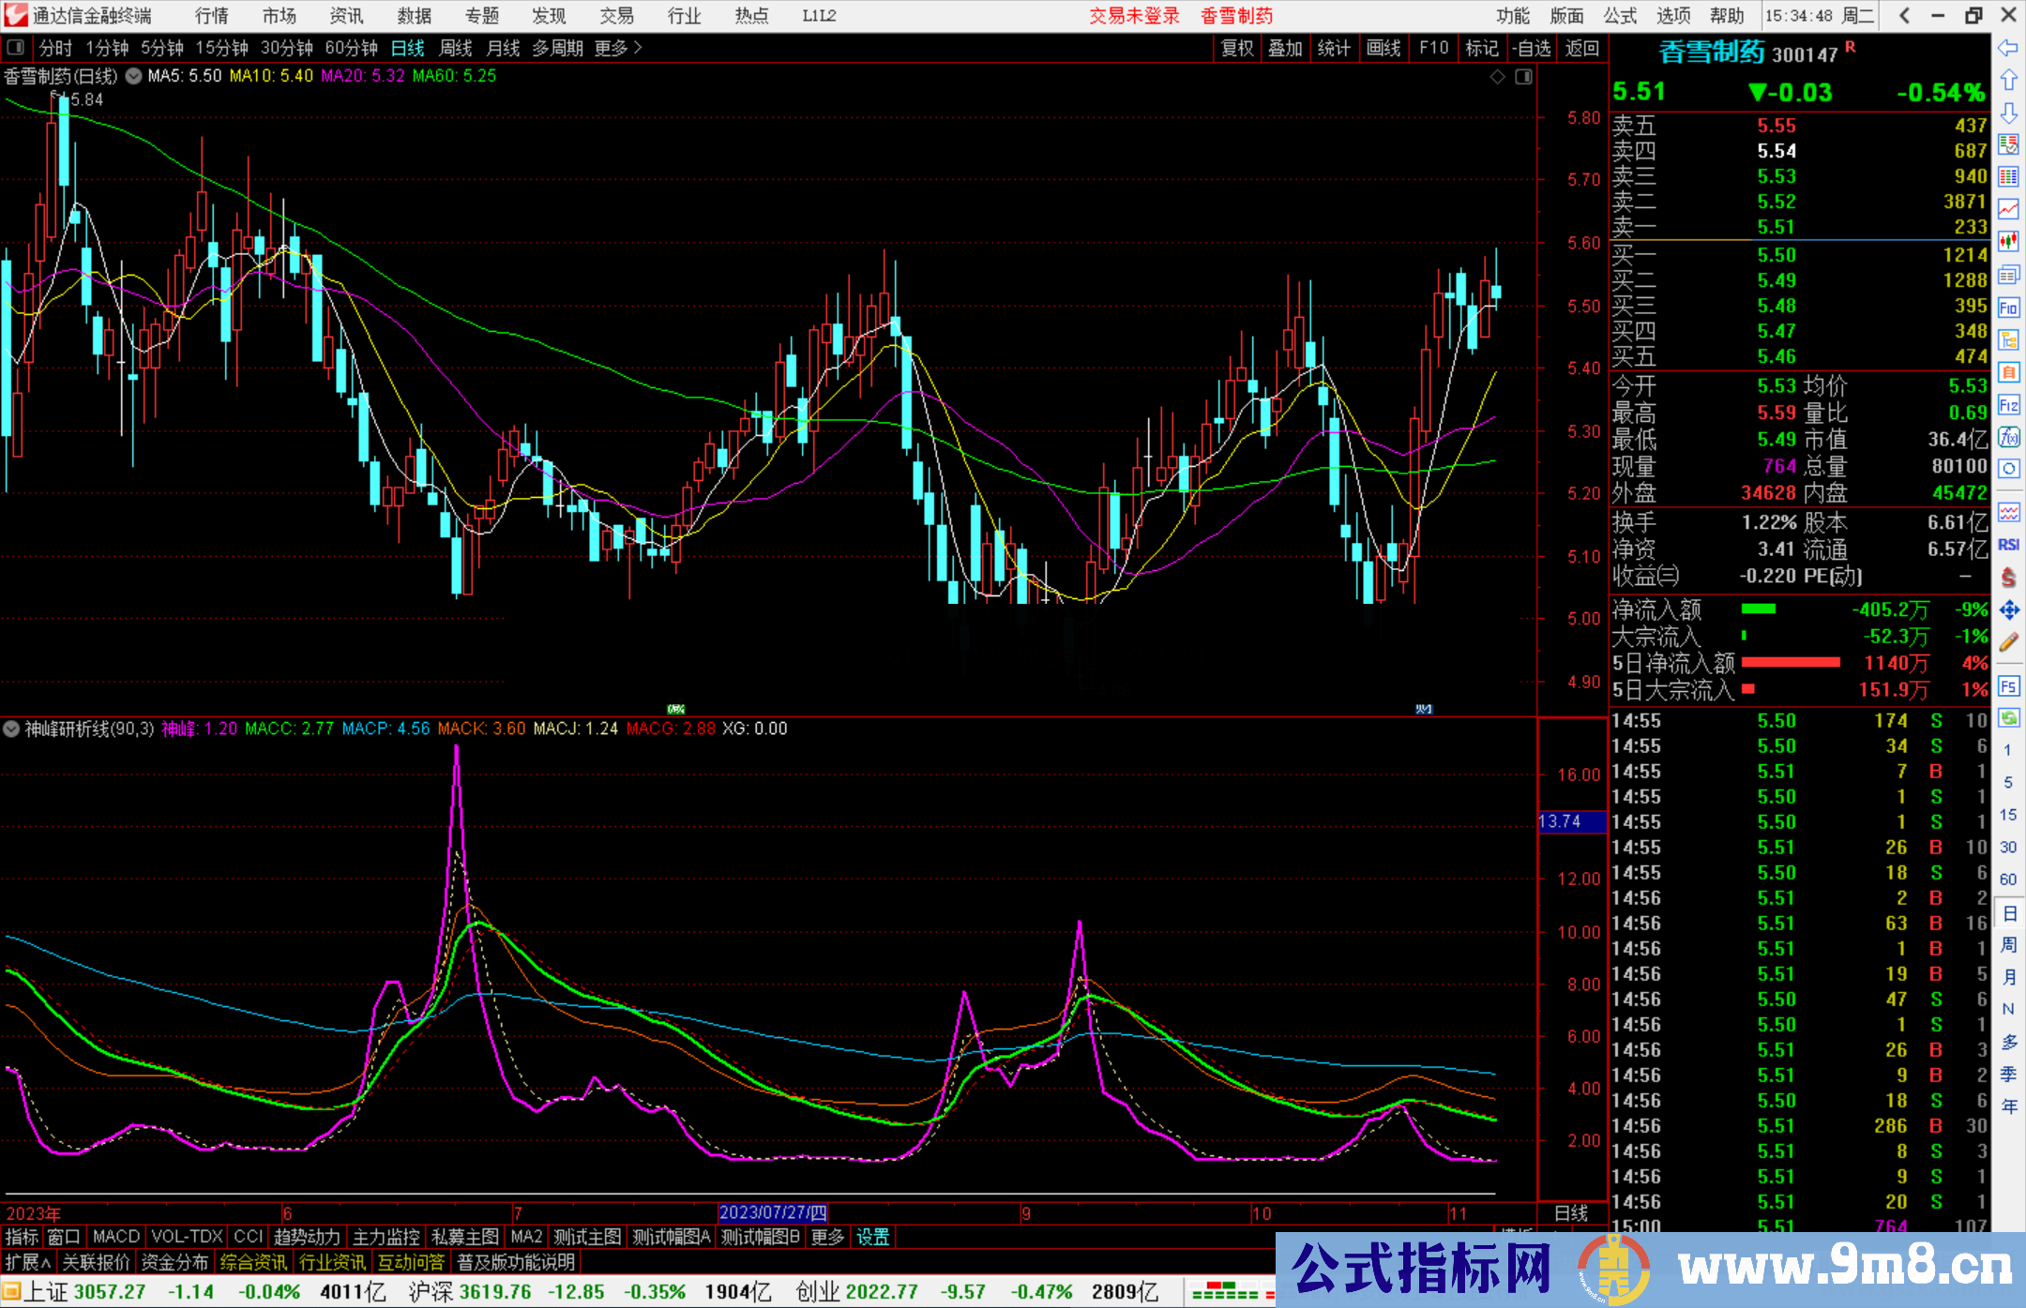Toggle visibility circle beside 神峰研析线 indicator label
The height and width of the screenshot is (1308, 2026).
(11, 729)
